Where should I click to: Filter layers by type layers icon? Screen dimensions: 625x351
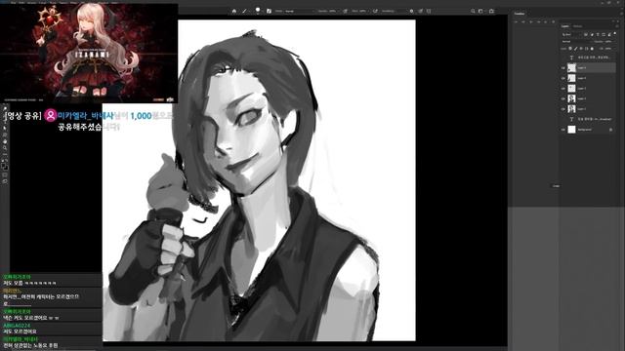[598, 34]
